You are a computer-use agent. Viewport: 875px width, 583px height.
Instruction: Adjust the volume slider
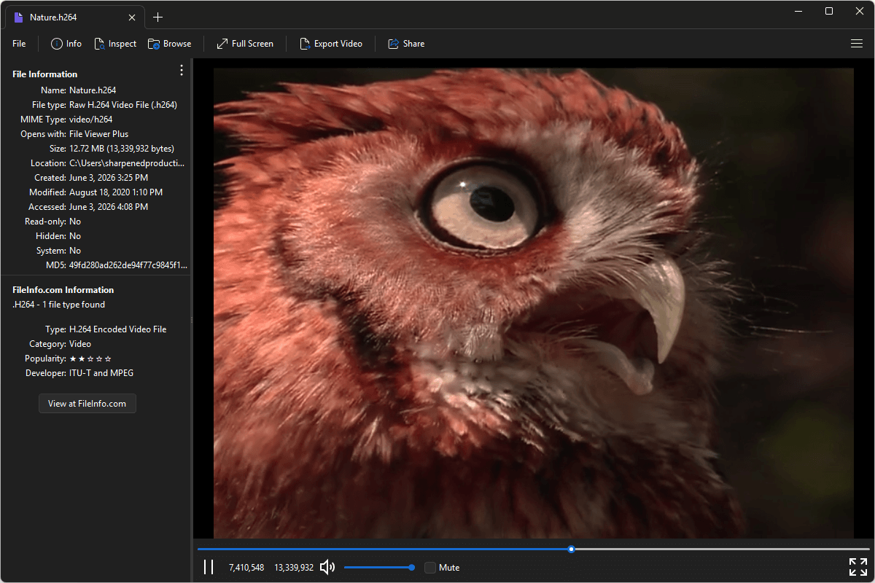point(379,567)
